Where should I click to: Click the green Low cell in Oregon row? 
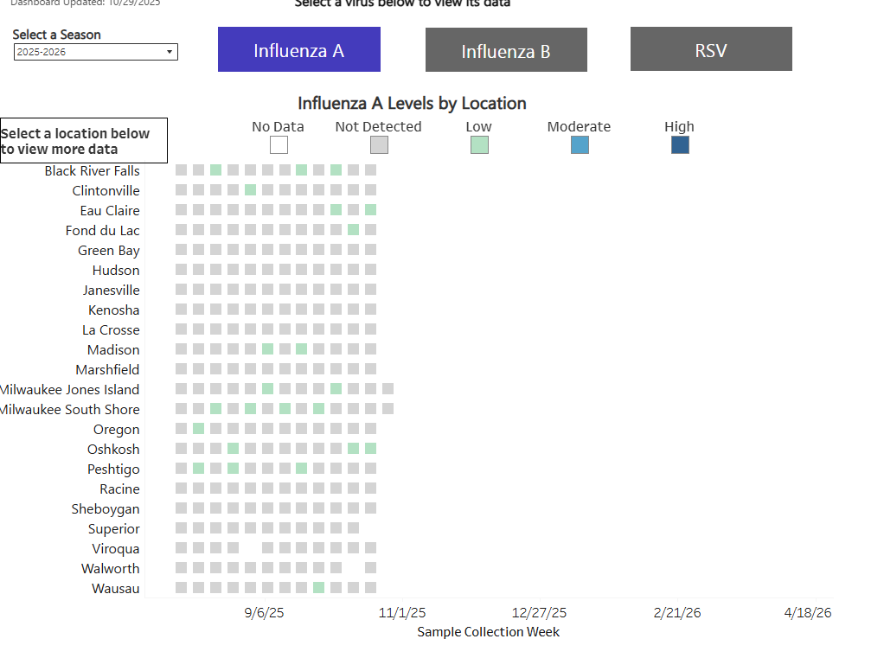(198, 428)
